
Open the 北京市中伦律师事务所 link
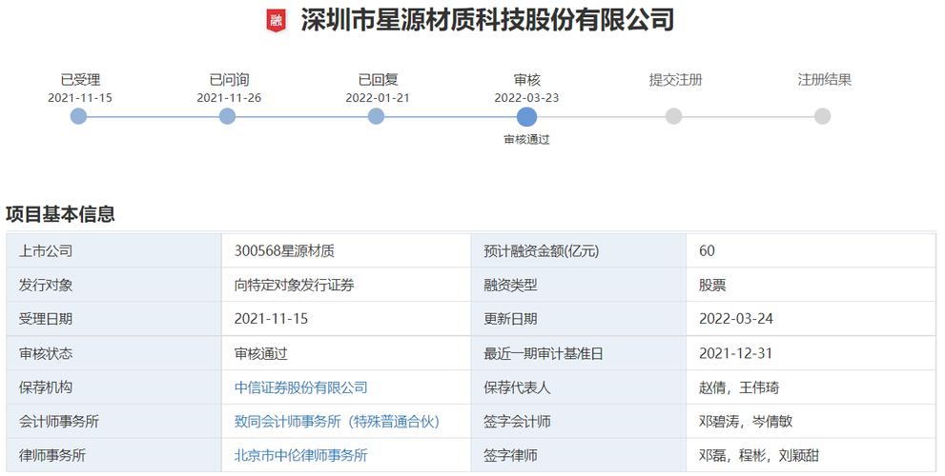pyautogui.click(x=300, y=456)
